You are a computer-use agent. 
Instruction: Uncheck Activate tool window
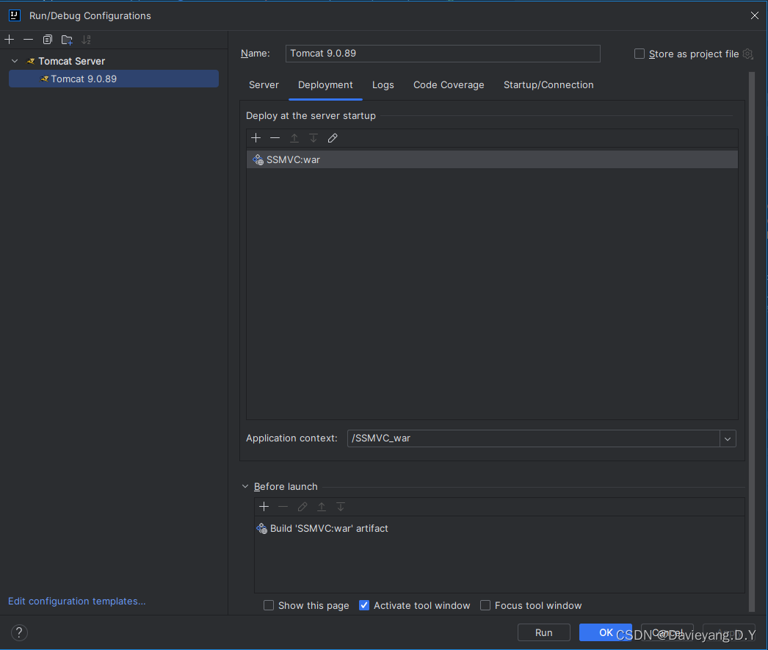coord(364,605)
